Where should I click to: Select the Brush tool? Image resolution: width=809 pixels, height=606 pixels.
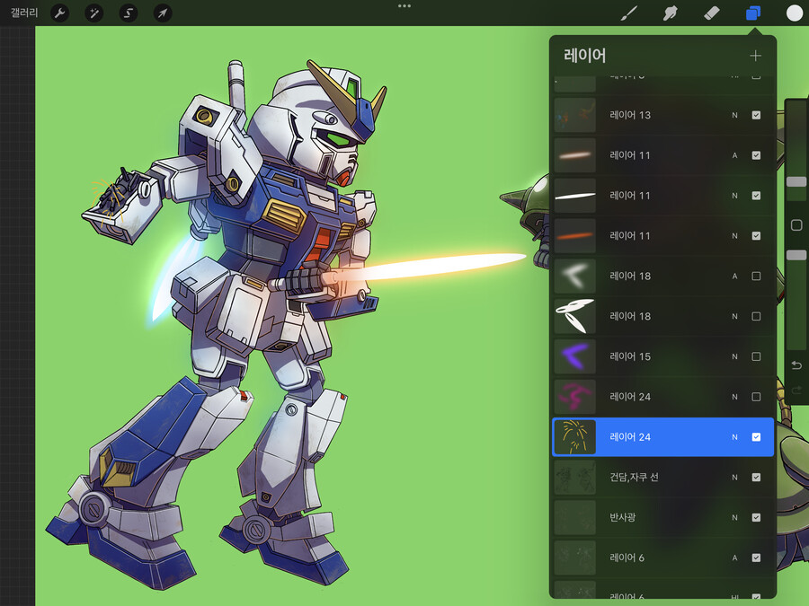(x=628, y=13)
